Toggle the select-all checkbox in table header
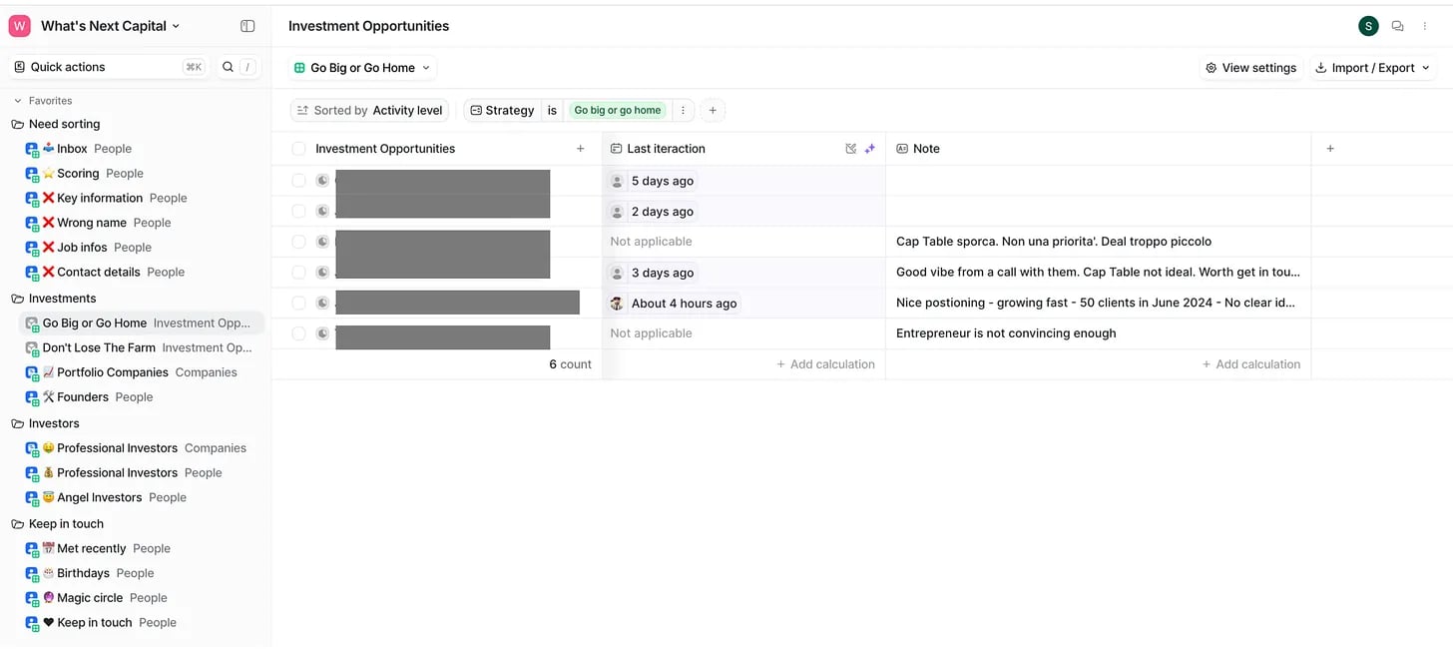 point(298,149)
